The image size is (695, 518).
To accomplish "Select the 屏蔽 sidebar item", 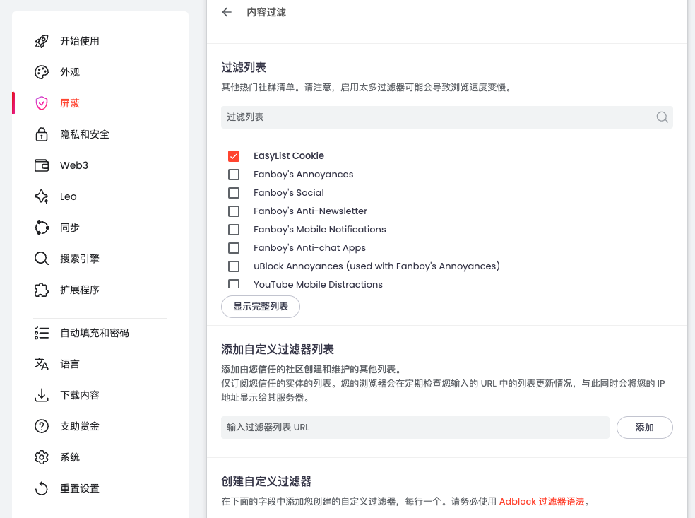I will click(x=70, y=103).
